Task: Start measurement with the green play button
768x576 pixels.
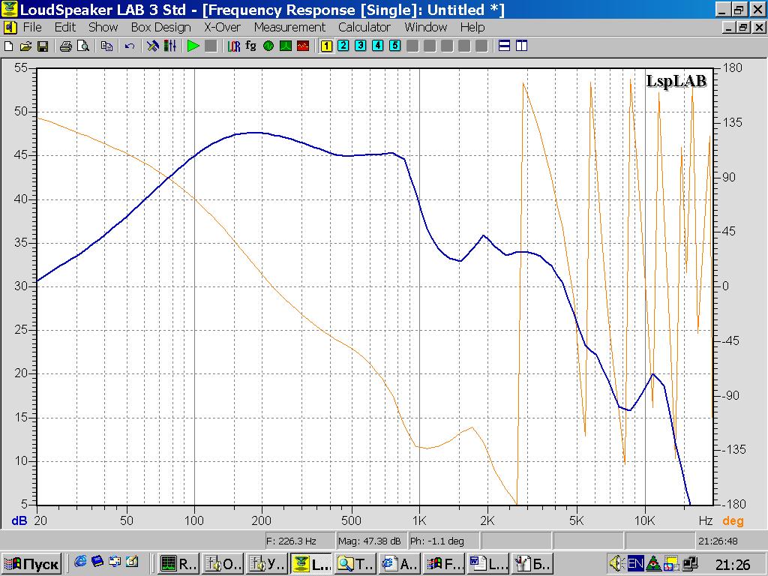Action: [193, 46]
